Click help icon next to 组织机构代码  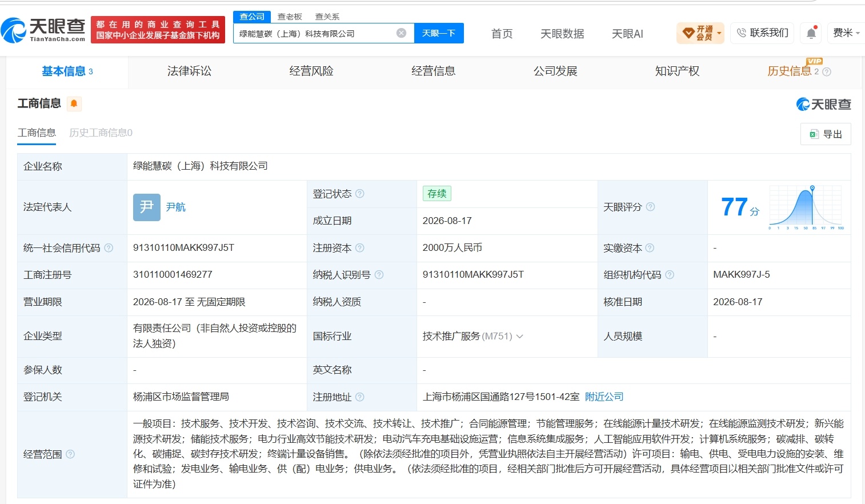(x=670, y=275)
